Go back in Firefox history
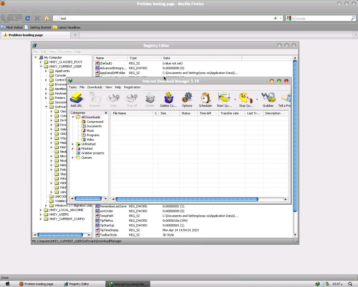Image resolution: width=358 pixels, height=287 pixels. 6,18
